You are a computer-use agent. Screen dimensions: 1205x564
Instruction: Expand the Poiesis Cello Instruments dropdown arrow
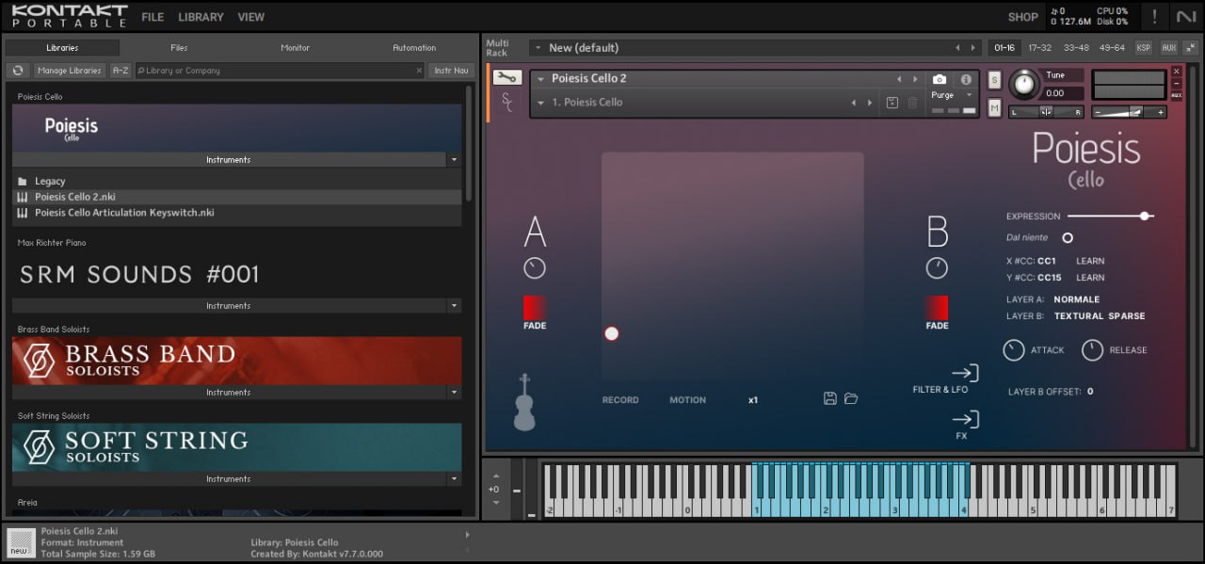(x=454, y=160)
